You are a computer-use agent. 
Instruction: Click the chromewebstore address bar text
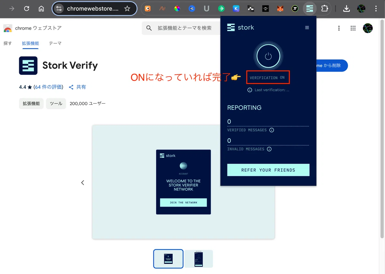[x=93, y=9]
